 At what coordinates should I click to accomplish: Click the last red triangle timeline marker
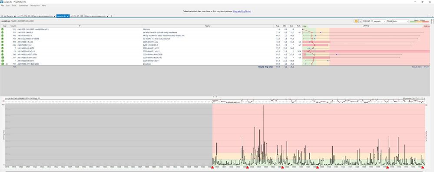[x=423, y=167]
